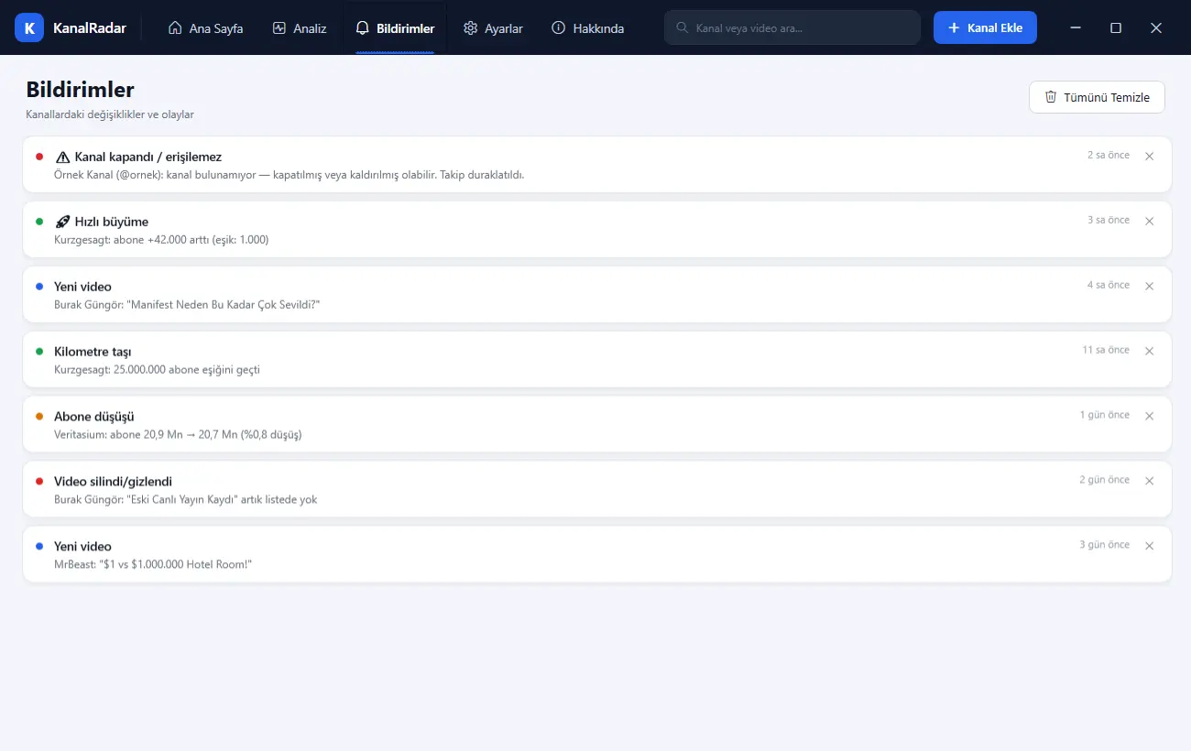Dismiss the Hızlı büyüme notification
This screenshot has height=751, width=1191.
[x=1150, y=222]
